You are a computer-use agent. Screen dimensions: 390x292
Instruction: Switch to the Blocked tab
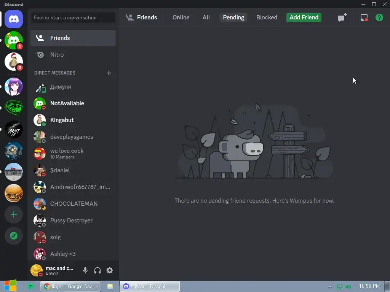[267, 17]
